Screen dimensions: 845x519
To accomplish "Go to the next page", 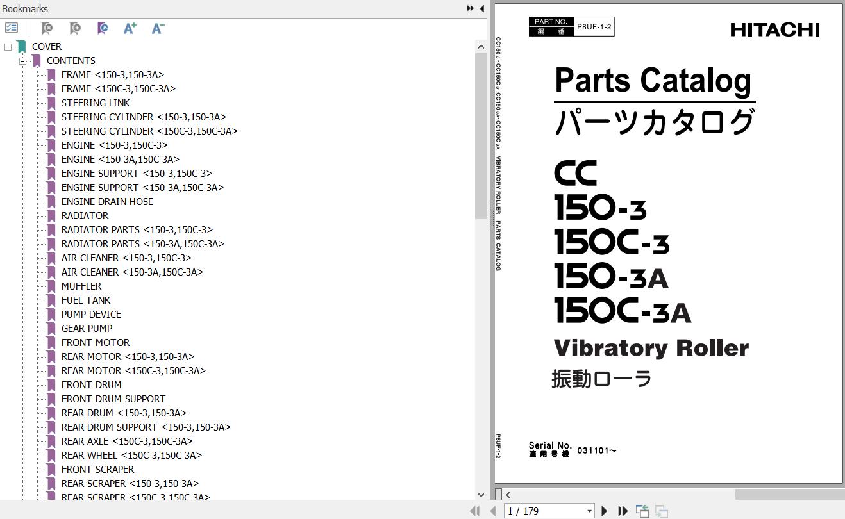I will click(x=604, y=511).
